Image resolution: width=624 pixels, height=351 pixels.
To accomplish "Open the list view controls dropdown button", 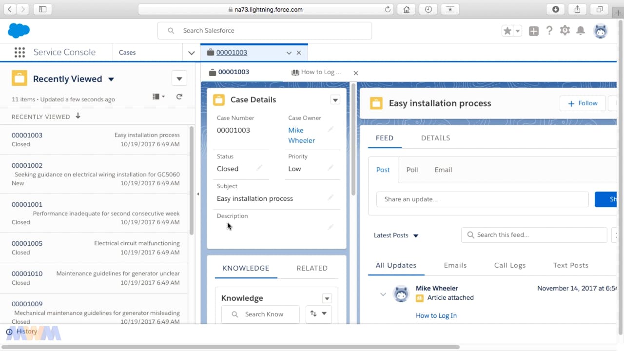I will 179,78.
